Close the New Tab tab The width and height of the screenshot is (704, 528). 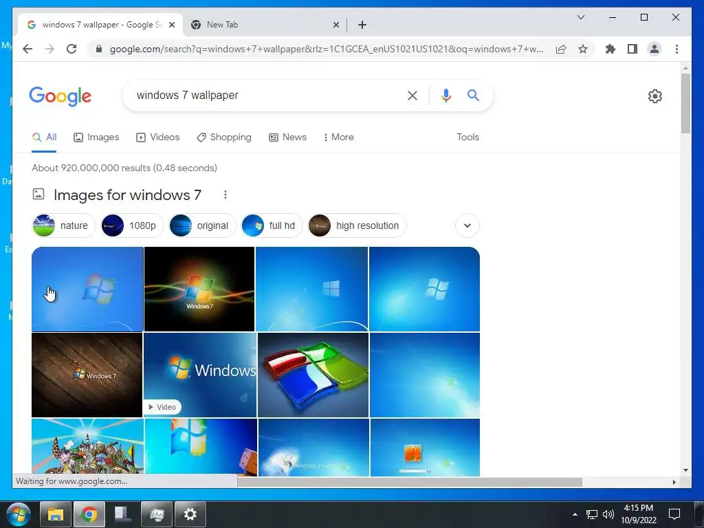pos(335,25)
